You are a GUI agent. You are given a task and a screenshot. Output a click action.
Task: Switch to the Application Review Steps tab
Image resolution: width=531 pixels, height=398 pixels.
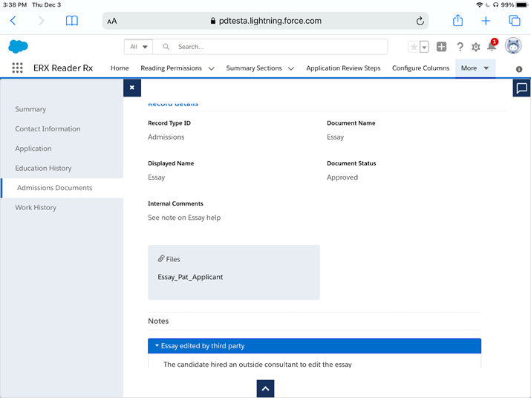343,68
